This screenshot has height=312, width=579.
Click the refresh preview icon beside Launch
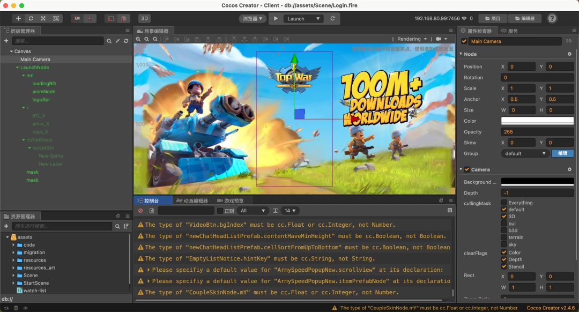(332, 18)
